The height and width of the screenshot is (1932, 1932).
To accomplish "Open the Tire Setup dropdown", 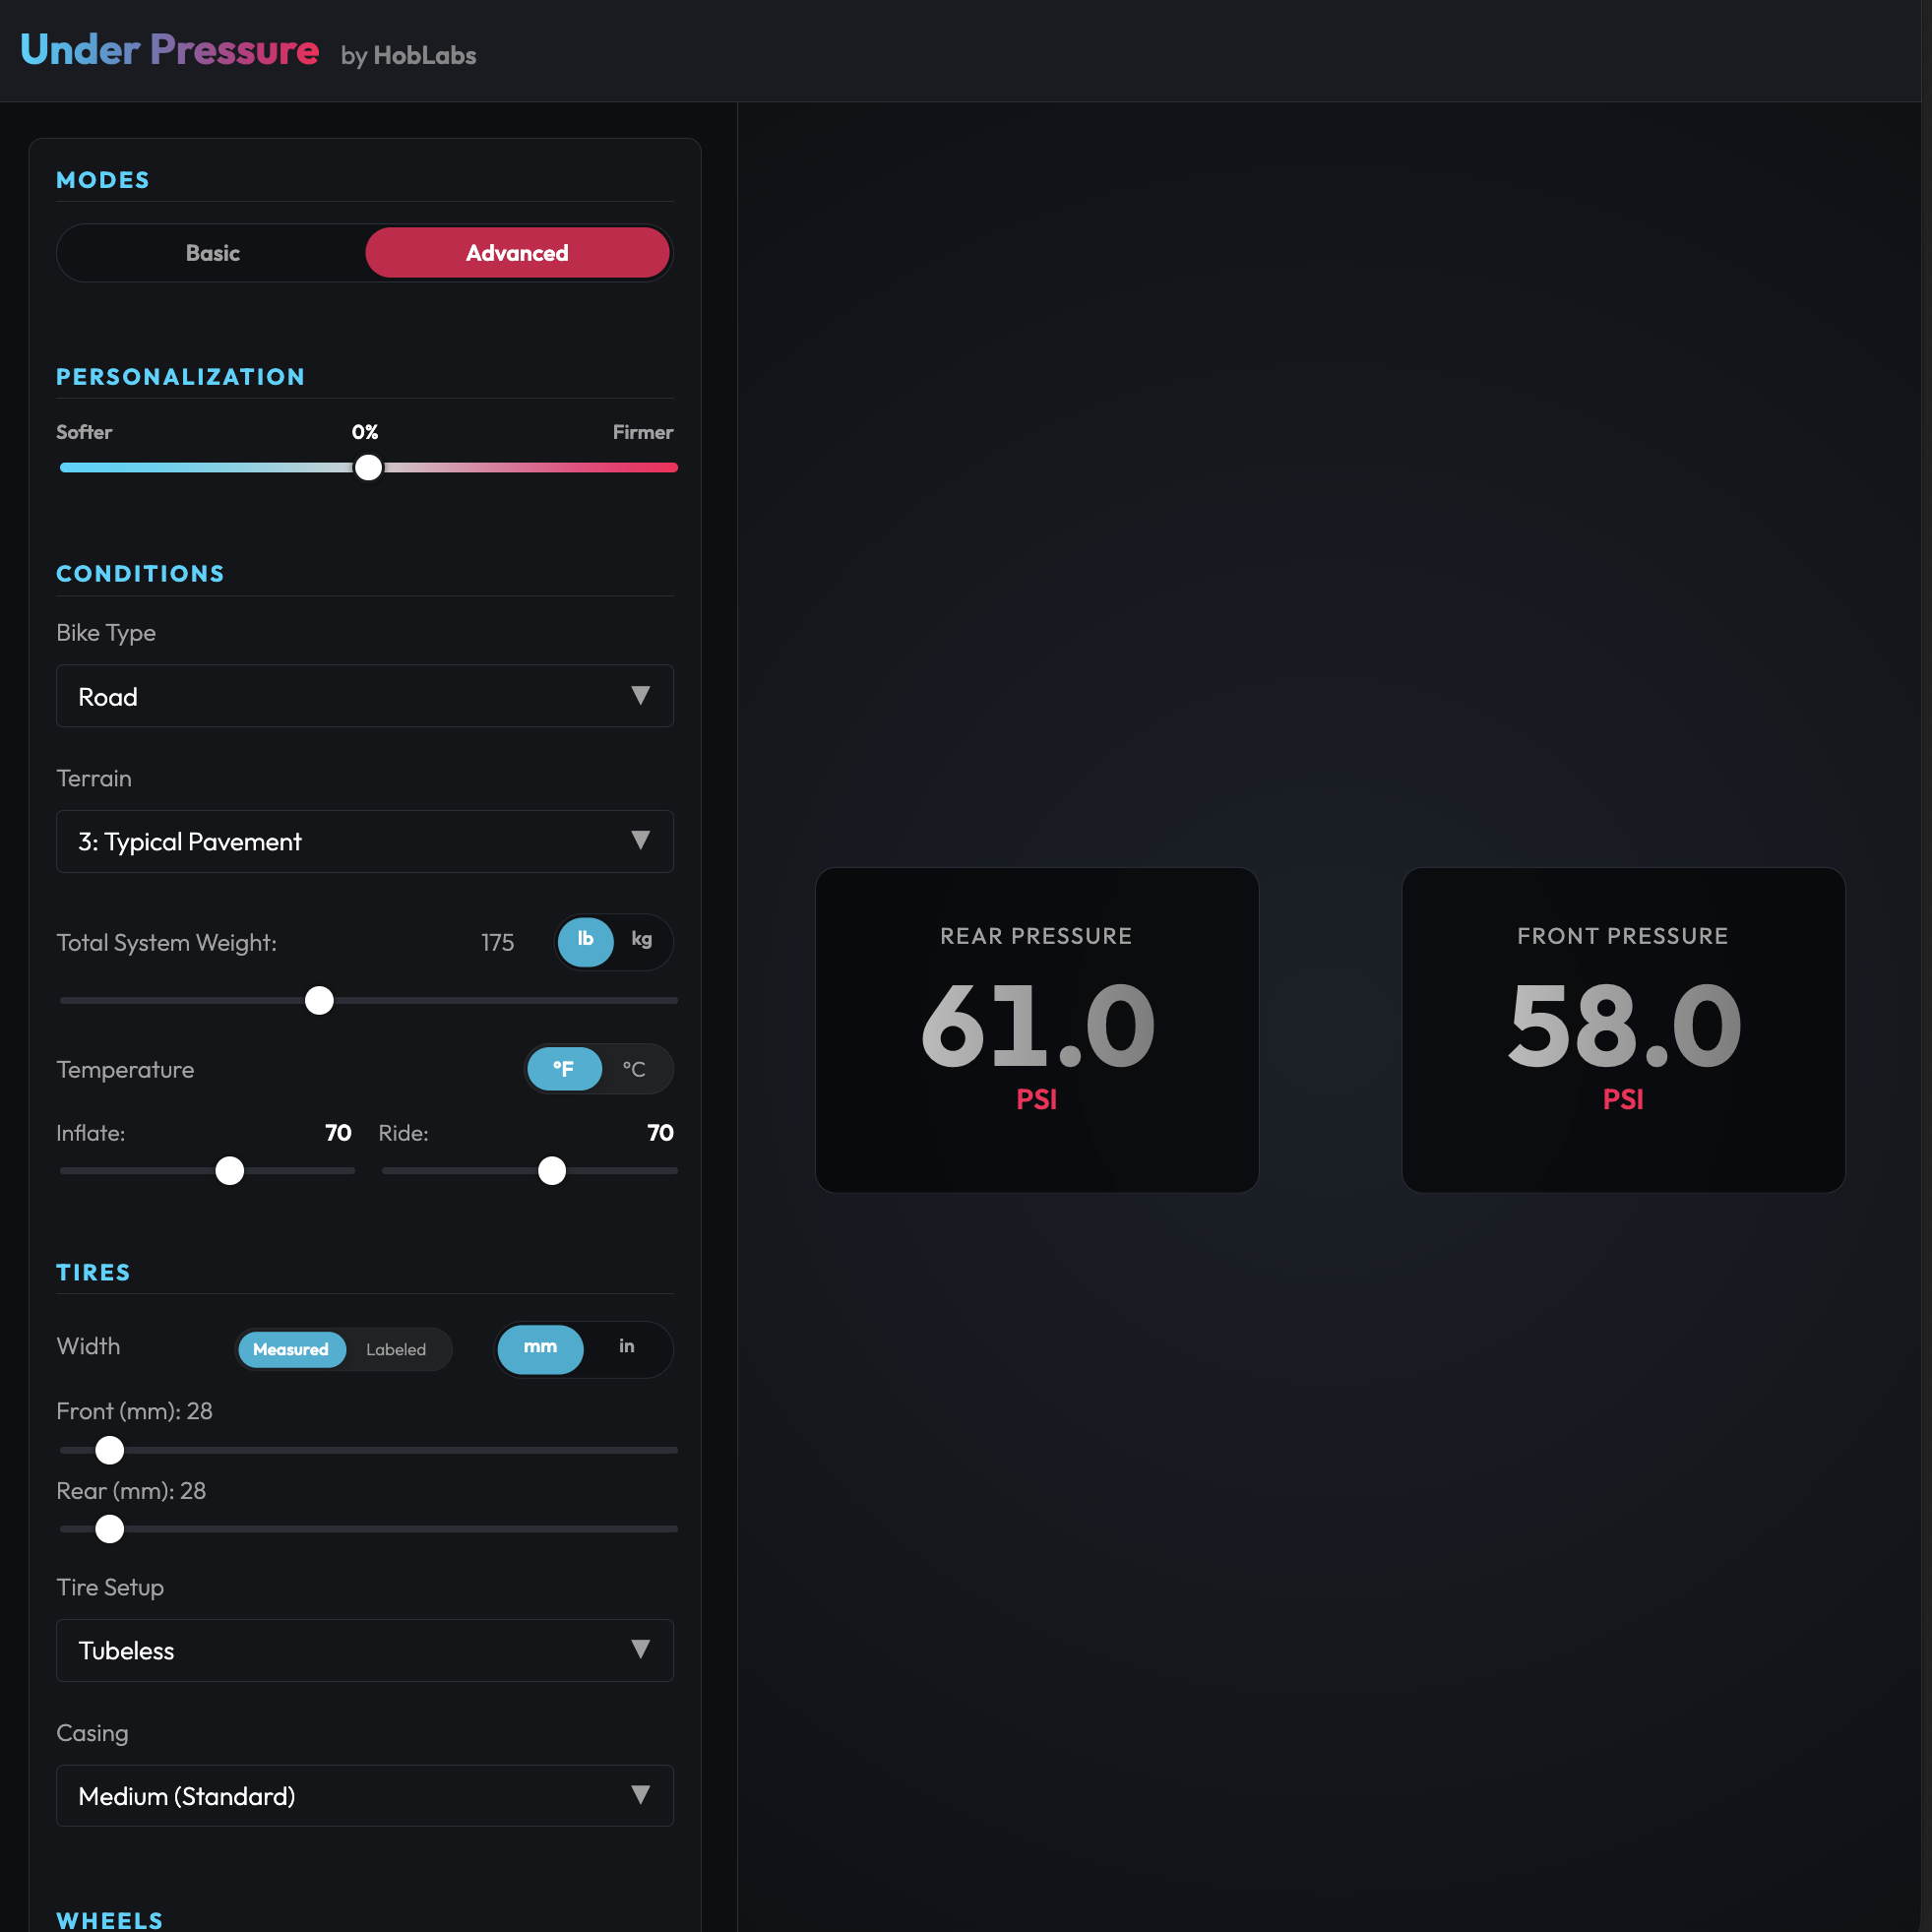I will click(x=364, y=1651).
